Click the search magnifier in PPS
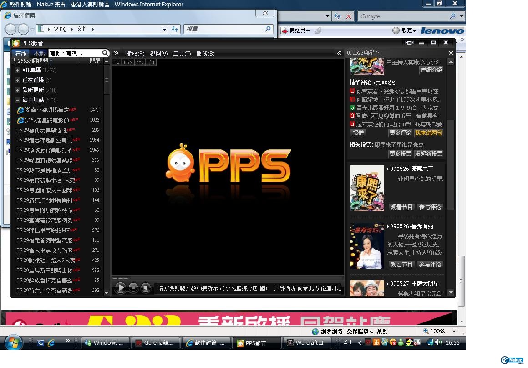Image resolution: width=528 pixels, height=368 pixels. [x=105, y=53]
